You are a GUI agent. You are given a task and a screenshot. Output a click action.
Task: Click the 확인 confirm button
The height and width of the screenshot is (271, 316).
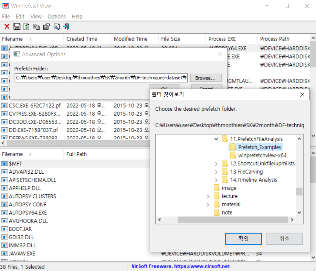click(x=243, y=239)
